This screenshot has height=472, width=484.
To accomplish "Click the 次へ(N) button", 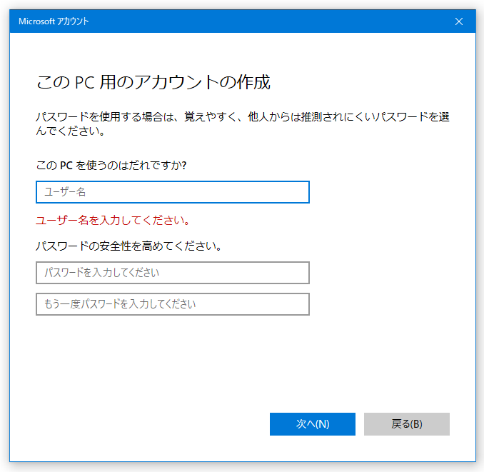I will (x=313, y=424).
